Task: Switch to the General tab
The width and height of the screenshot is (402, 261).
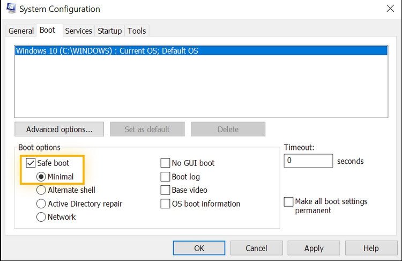Action: click(x=21, y=31)
